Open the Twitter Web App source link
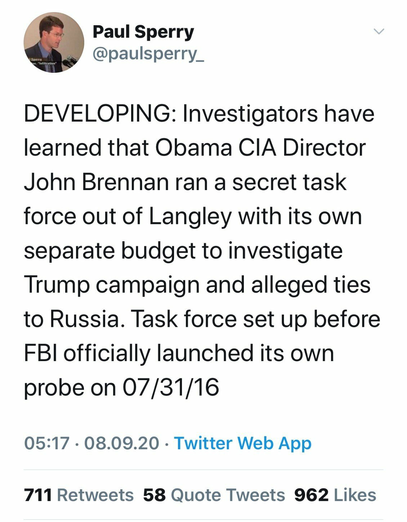The image size is (407, 522). tap(243, 443)
